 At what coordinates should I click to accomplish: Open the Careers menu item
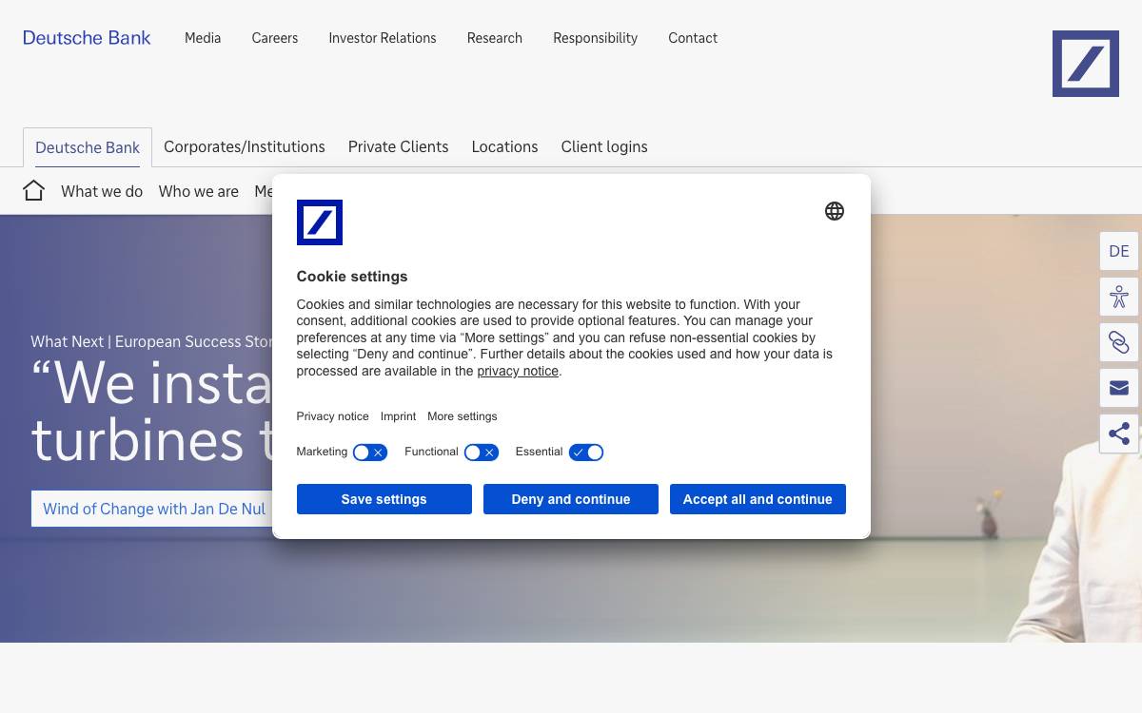[x=275, y=38]
